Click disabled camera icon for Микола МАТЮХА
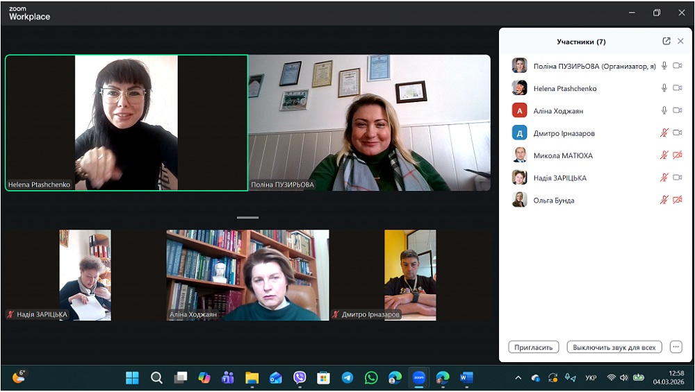This screenshot has width=695, height=392. click(678, 155)
